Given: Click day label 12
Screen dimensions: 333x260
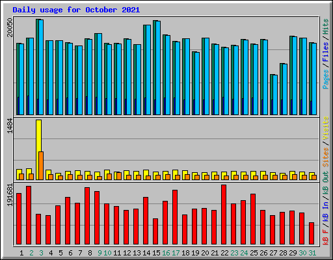Looking at the screenshot, I should coord(127,253).
